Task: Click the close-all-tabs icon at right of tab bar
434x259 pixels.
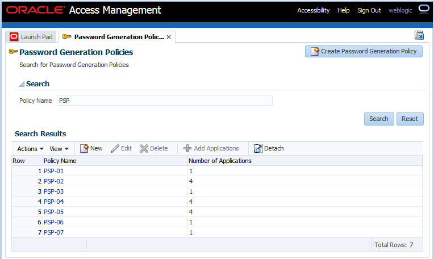Action: tap(419, 35)
